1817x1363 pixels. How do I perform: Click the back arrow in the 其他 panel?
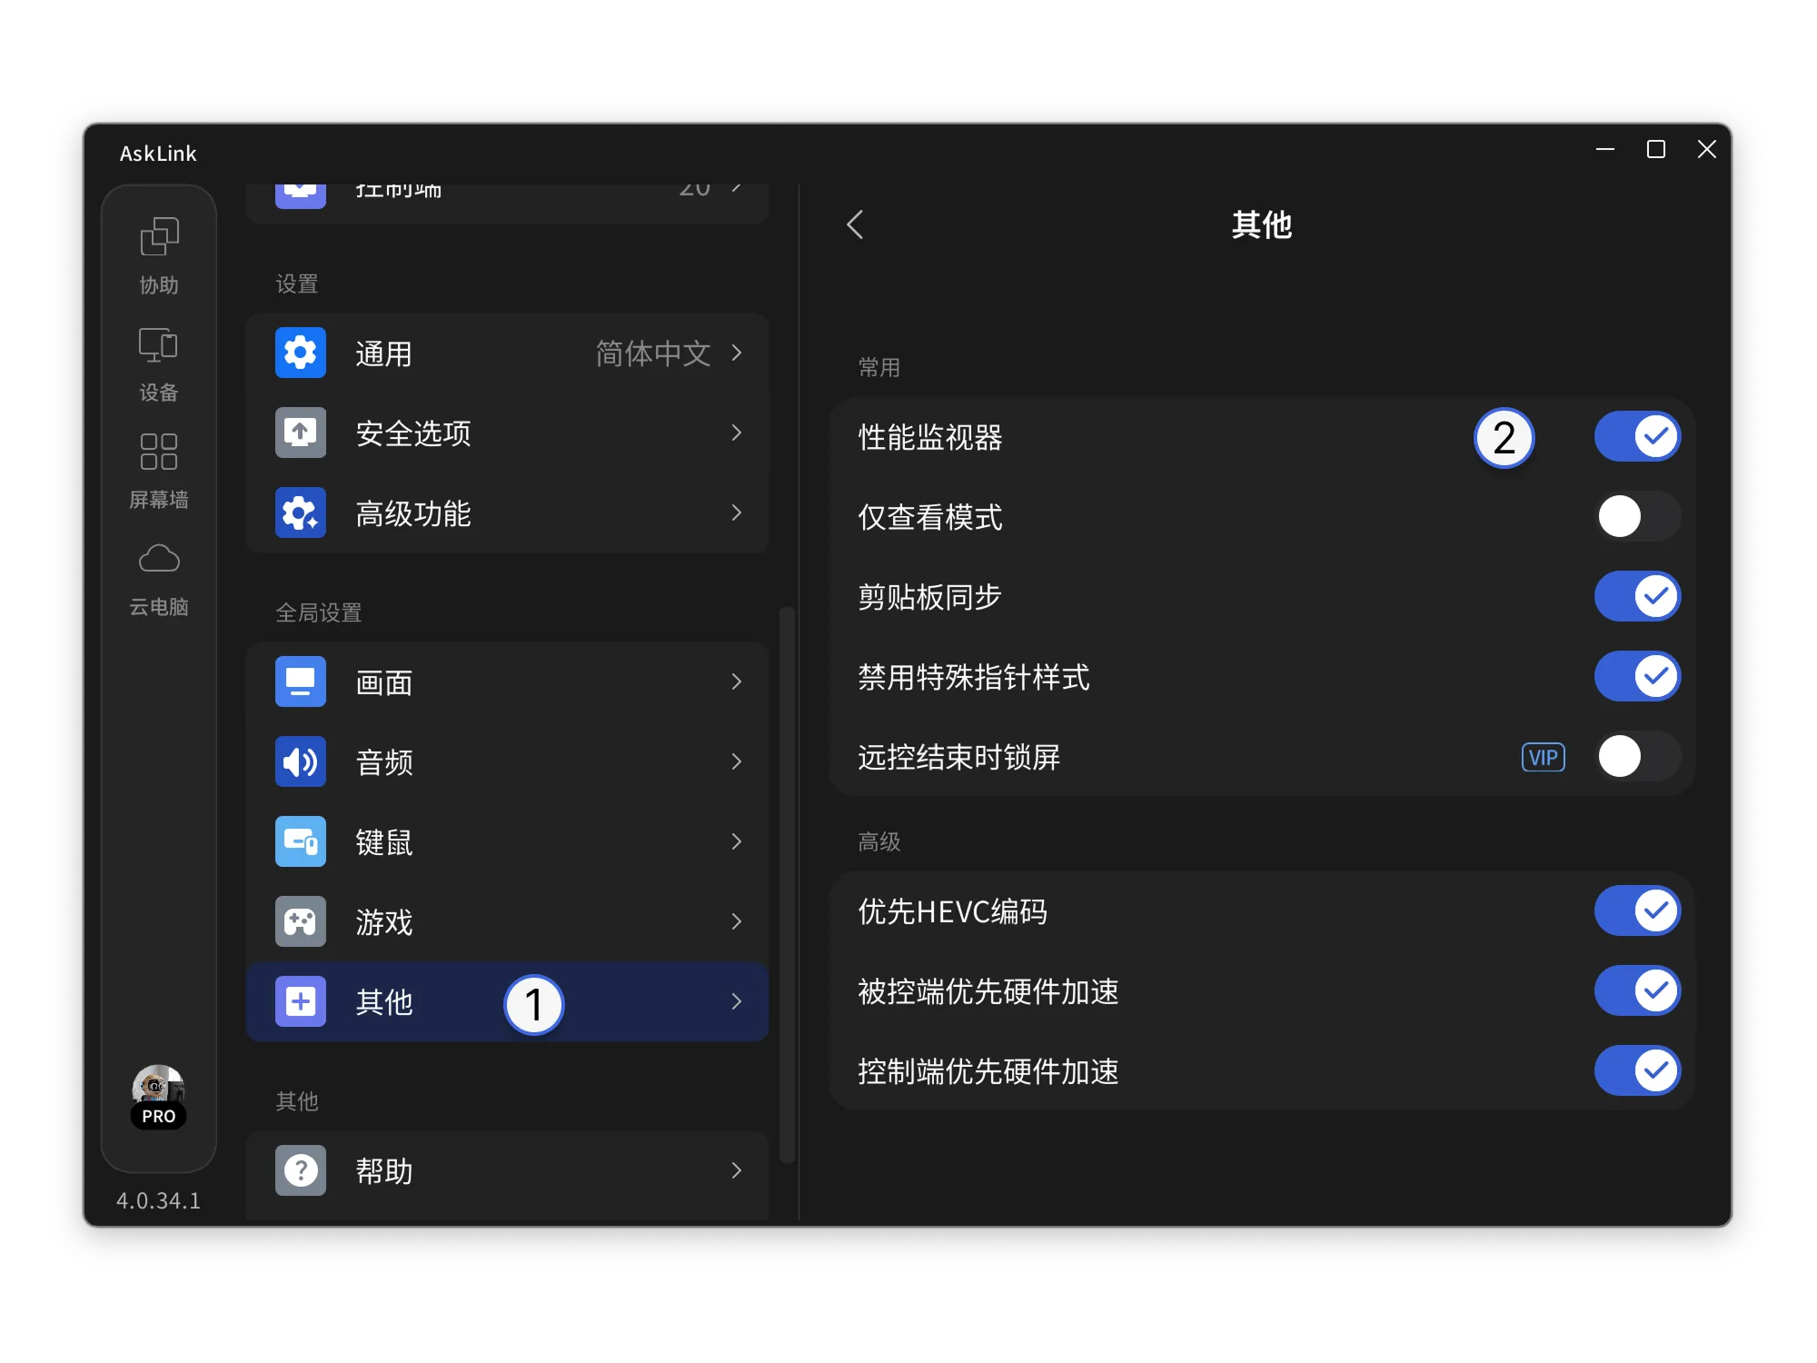click(x=854, y=224)
